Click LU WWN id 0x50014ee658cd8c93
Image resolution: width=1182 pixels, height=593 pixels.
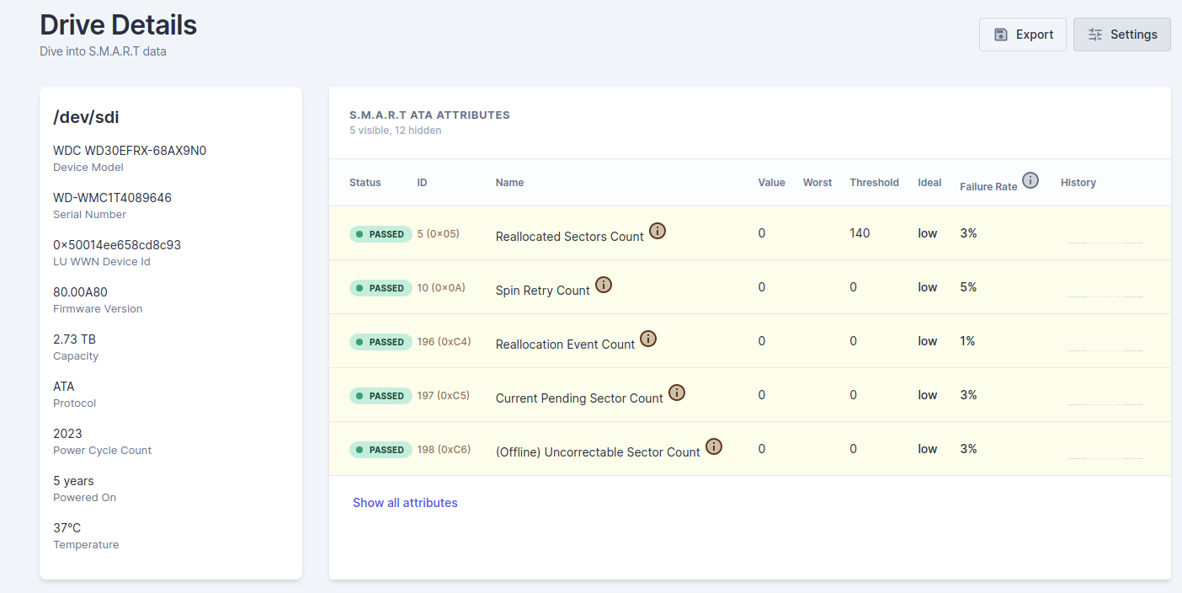[x=117, y=245]
